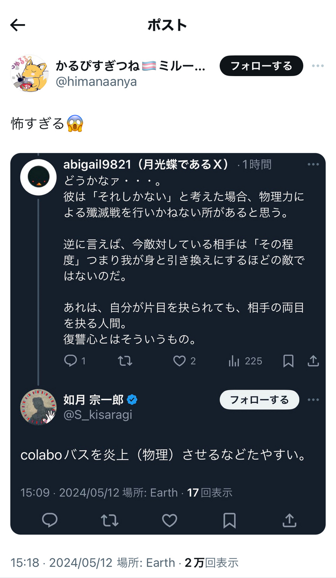The height and width of the screenshot is (578, 336).
Task: Like the colabo post by 如月 宗一郎
Action: [169, 520]
